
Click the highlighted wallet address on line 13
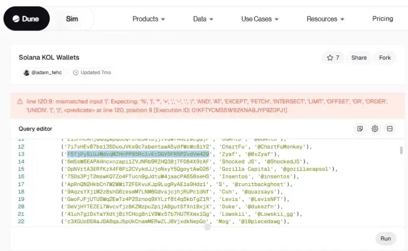tap(138, 154)
